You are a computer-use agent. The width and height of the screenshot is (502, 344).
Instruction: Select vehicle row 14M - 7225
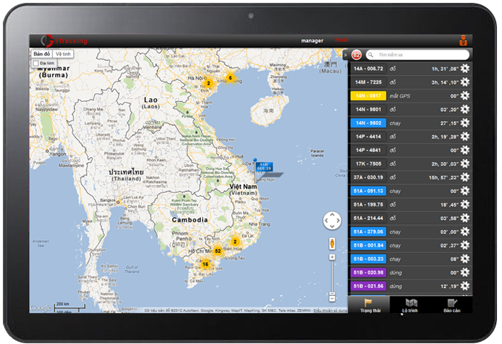pos(410,82)
